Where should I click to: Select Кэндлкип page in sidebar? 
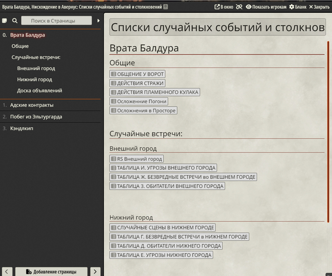(21, 128)
